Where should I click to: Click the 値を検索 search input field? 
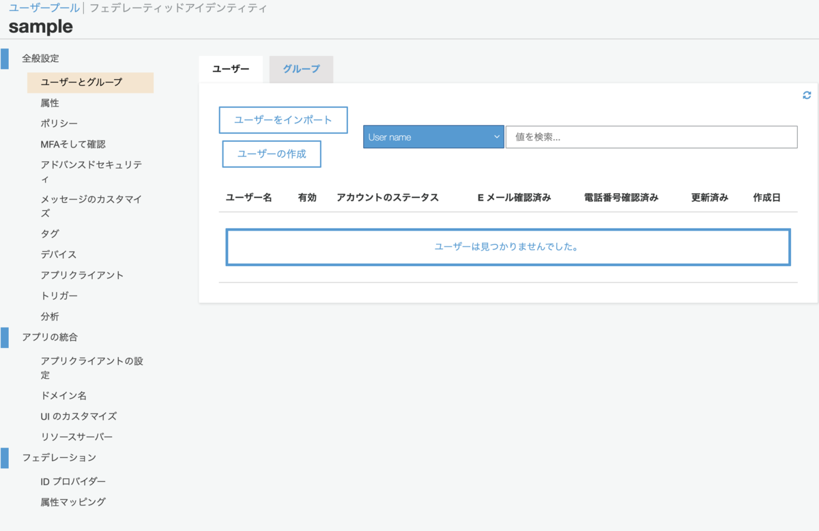[651, 137]
